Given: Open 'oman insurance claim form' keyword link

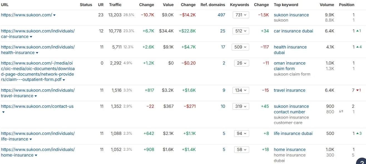Looking at the screenshot, I should [x=290, y=66].
